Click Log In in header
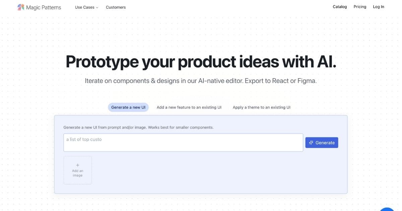The height and width of the screenshot is (211, 402). (x=379, y=7)
